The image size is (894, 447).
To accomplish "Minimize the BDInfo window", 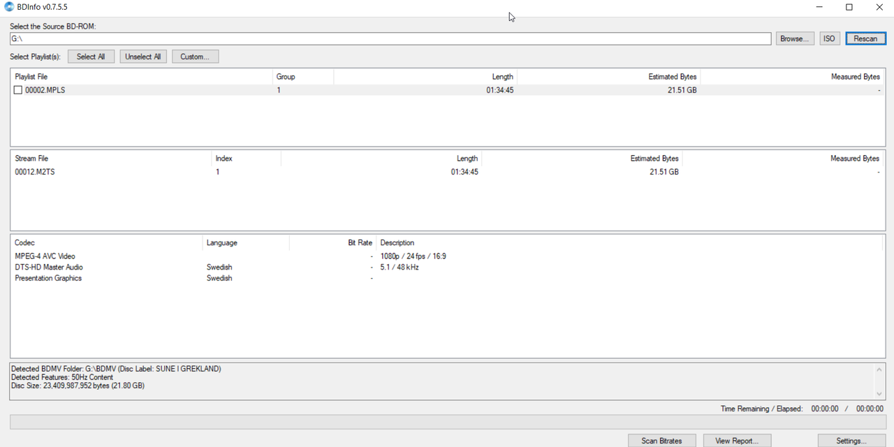I will [x=819, y=7].
